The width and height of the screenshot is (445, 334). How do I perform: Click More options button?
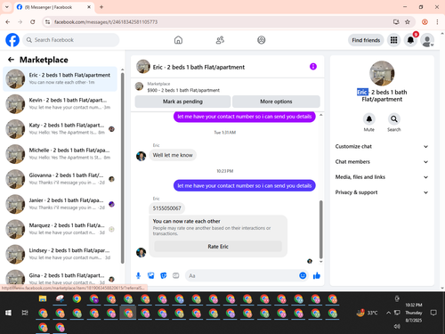276,102
